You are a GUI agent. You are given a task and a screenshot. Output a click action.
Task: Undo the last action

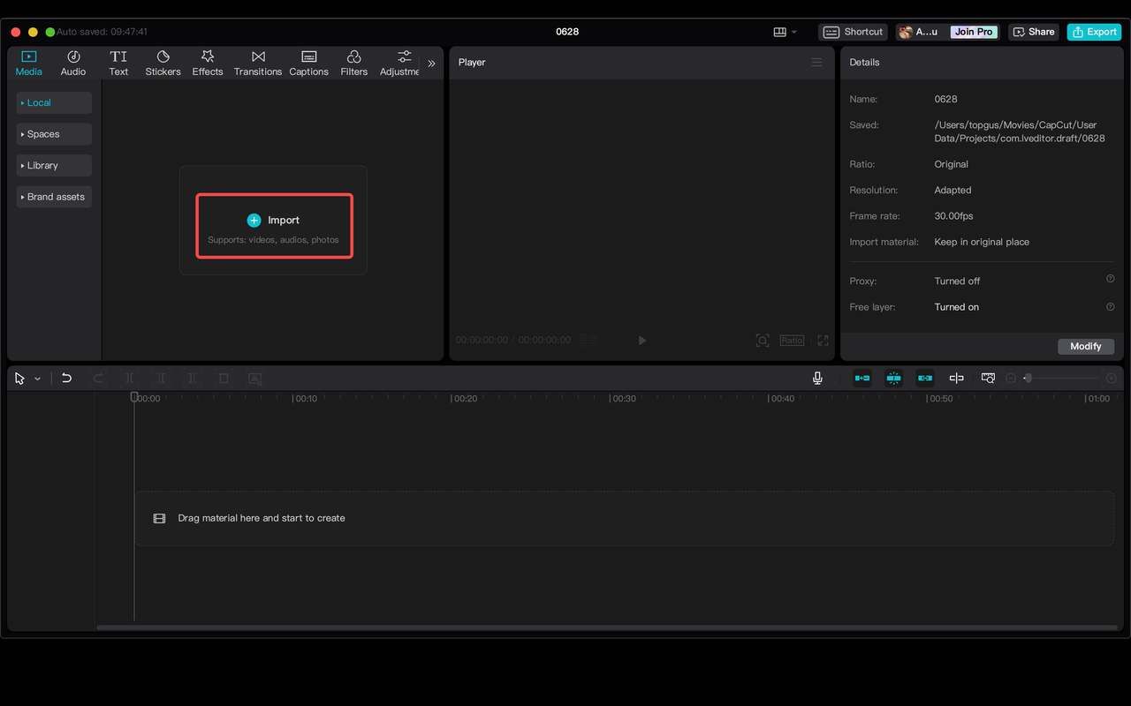point(66,378)
